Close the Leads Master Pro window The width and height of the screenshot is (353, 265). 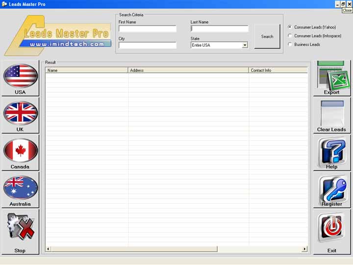click(x=349, y=4)
